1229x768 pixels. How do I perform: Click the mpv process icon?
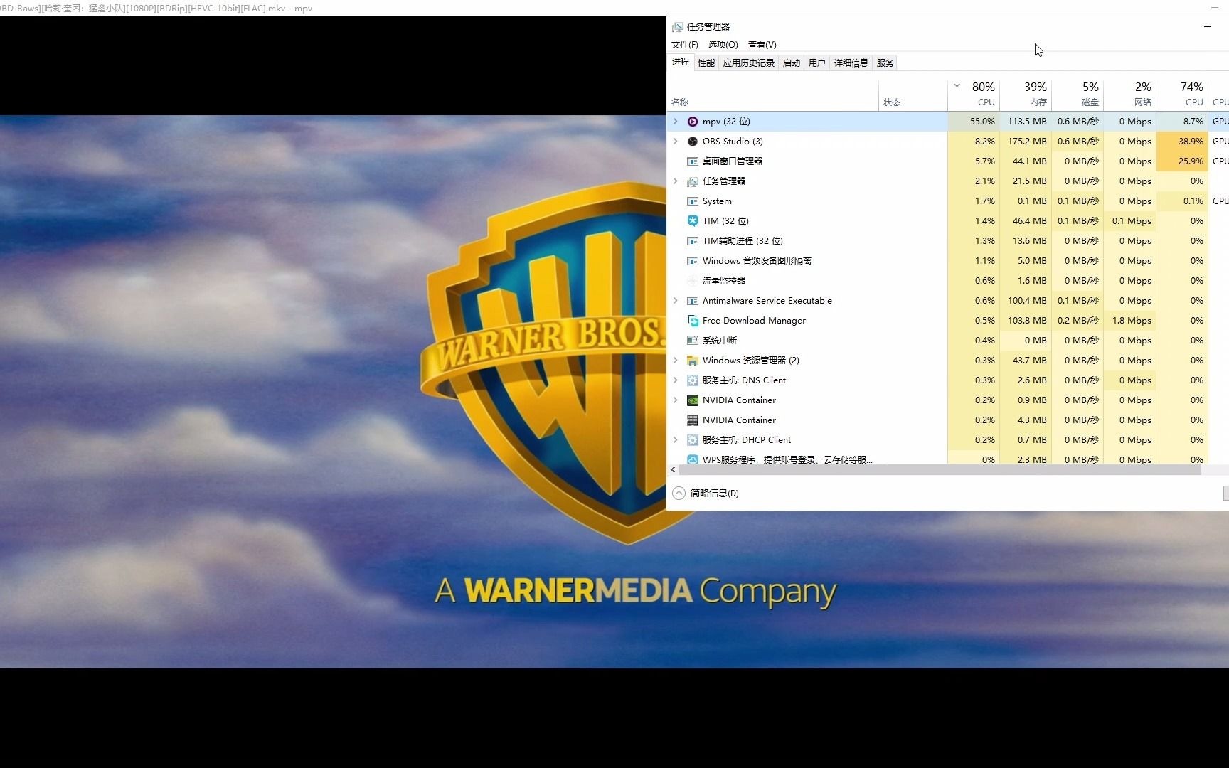(x=692, y=122)
